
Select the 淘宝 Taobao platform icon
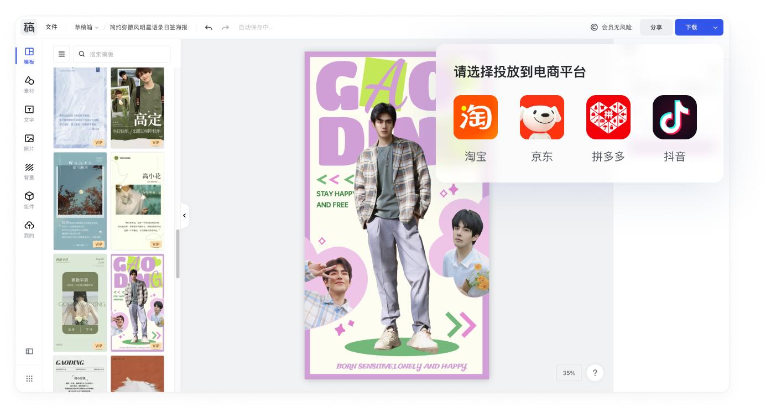476,117
